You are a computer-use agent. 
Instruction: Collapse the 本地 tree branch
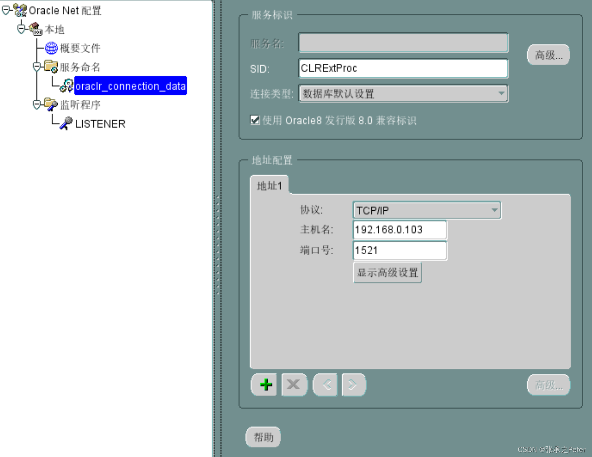tap(21, 28)
